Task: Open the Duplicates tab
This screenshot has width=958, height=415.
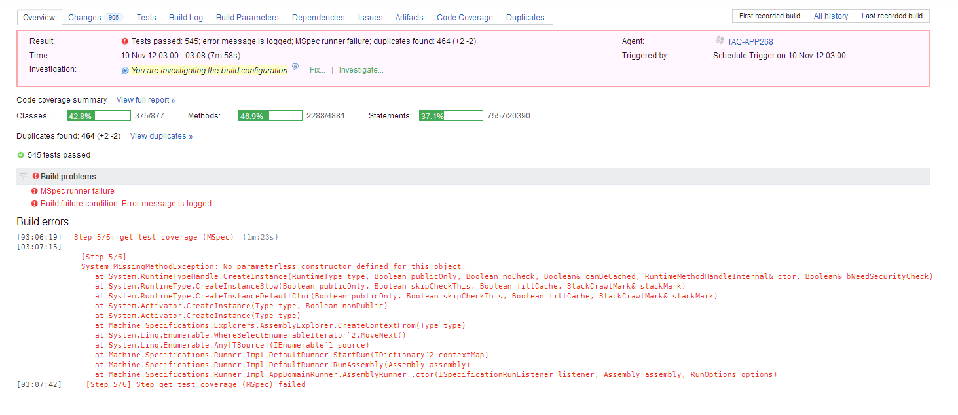Action: pos(525,18)
